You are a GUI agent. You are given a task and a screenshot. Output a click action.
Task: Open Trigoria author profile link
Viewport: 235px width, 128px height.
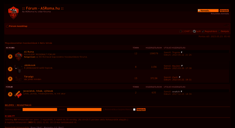tap(176, 52)
